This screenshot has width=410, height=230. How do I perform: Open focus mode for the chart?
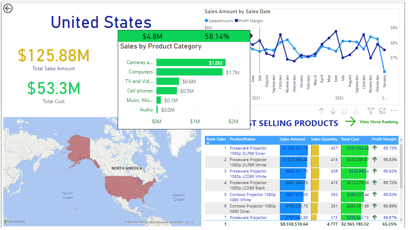[382, 111]
